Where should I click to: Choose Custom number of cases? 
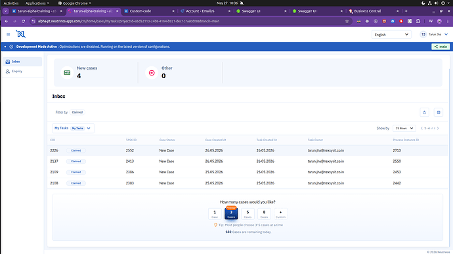click(x=280, y=214)
